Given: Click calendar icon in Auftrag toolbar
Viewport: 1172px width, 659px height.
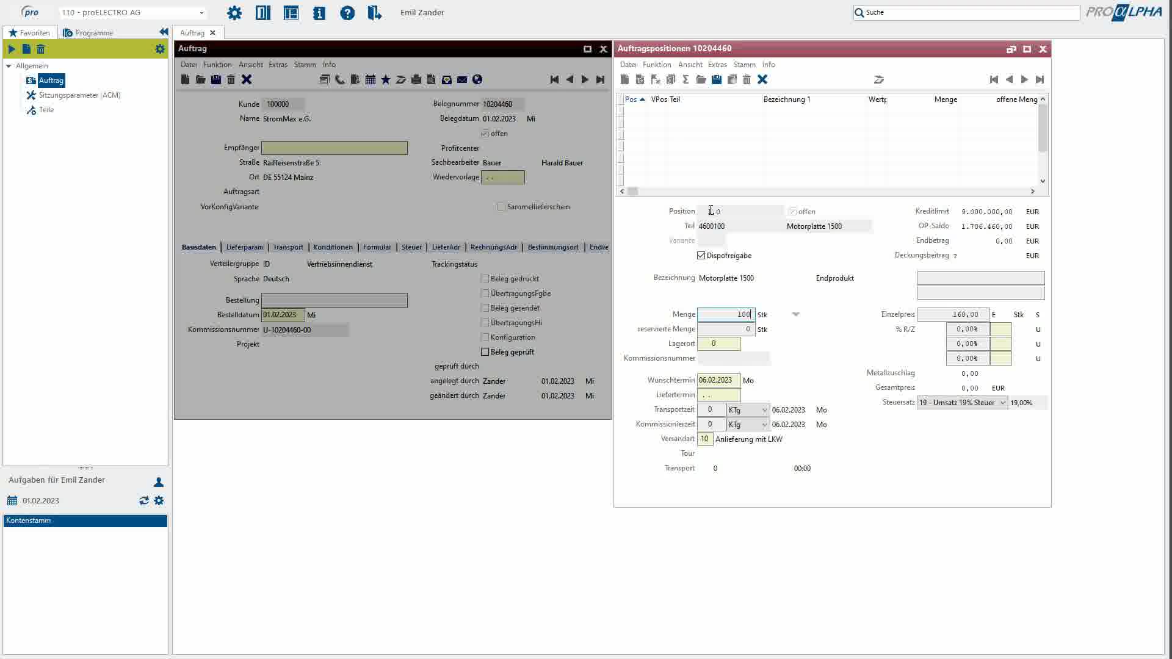Looking at the screenshot, I should click(x=371, y=79).
